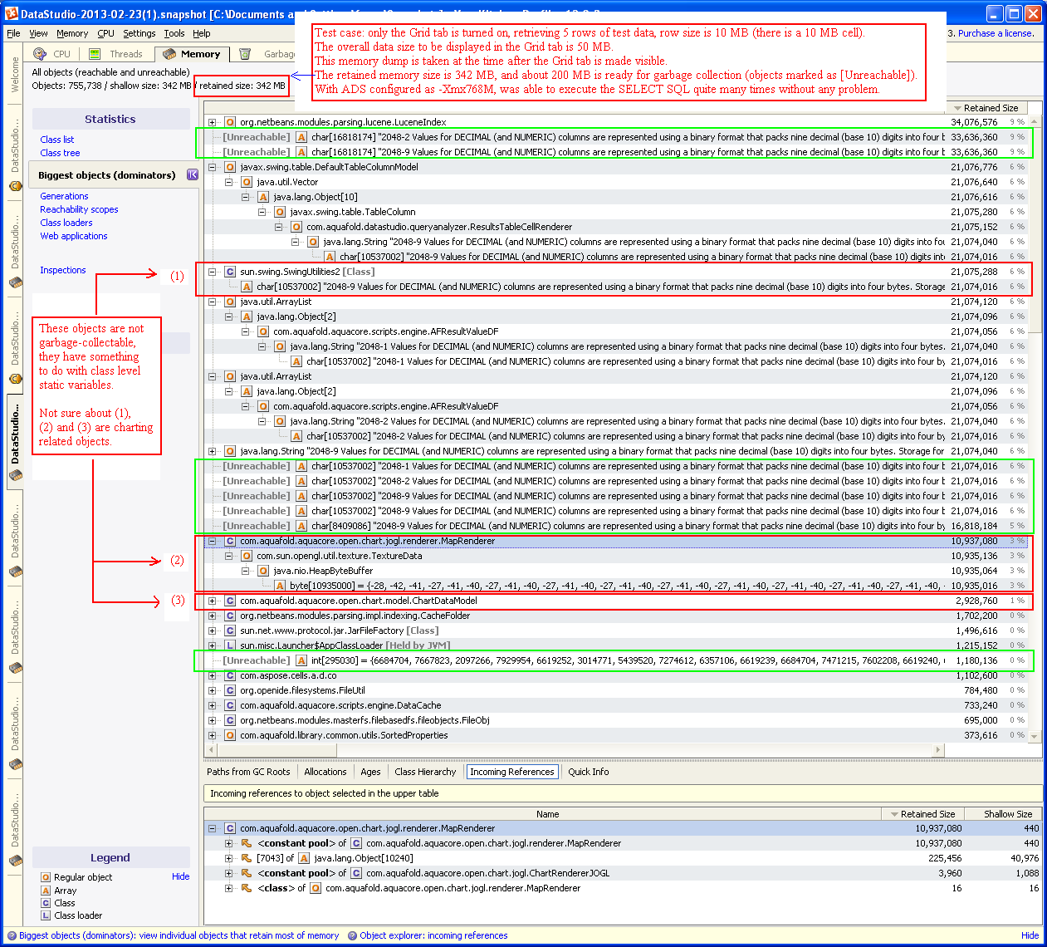Image resolution: width=1047 pixels, height=947 pixels.
Task: Open the Allocations tab
Action: pyautogui.click(x=325, y=772)
